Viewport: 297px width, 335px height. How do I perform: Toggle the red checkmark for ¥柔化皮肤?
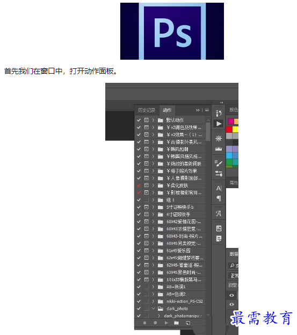click(139, 186)
